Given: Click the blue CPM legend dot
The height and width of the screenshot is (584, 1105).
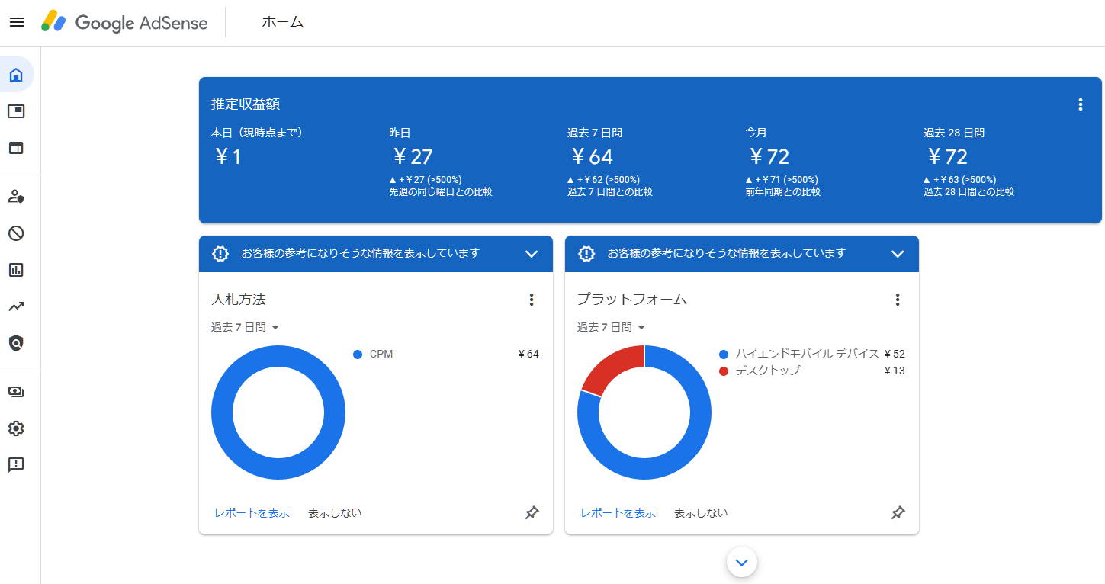Looking at the screenshot, I should pyautogui.click(x=358, y=355).
